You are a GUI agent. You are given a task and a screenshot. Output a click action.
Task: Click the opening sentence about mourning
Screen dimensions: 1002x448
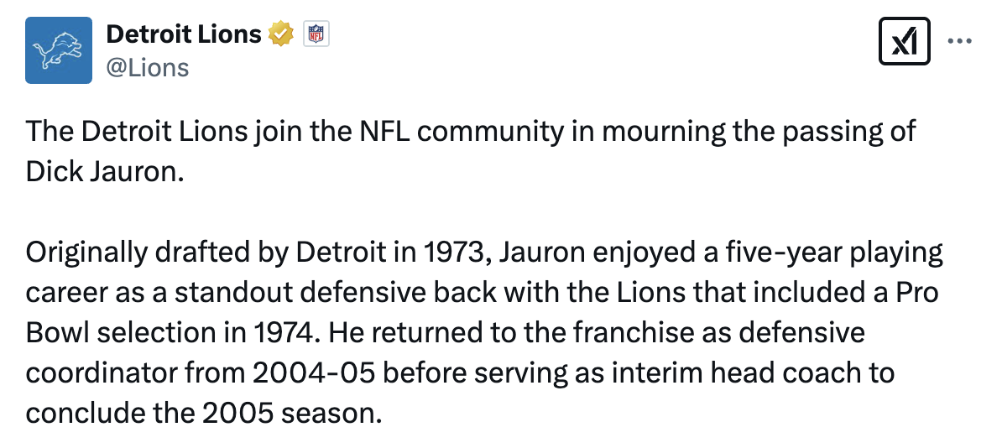[x=470, y=133]
